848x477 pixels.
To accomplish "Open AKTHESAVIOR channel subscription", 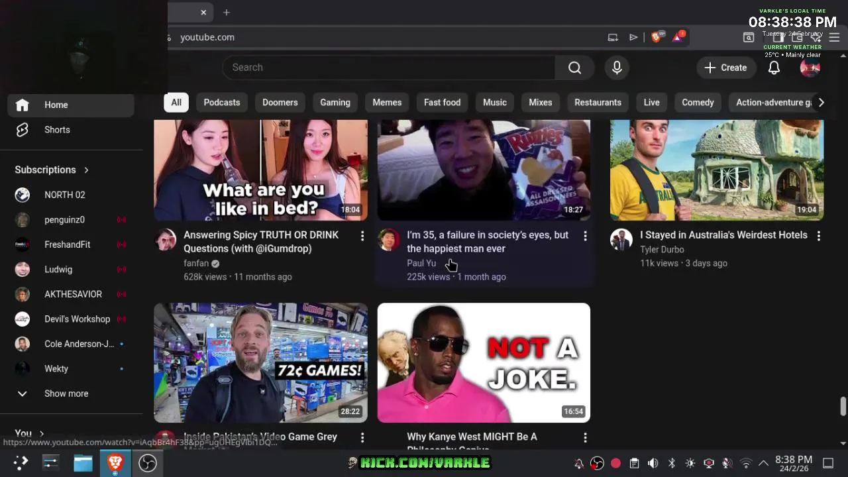I will (x=72, y=294).
